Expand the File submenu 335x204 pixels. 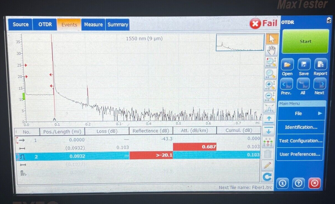[298, 114]
